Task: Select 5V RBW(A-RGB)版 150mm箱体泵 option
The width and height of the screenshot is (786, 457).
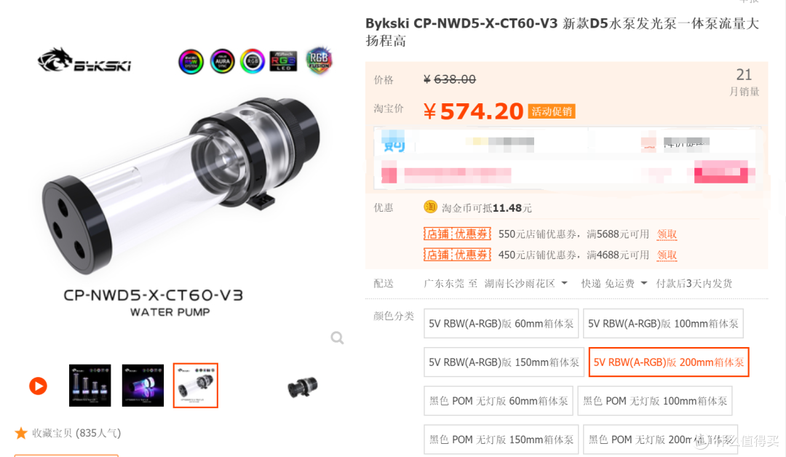Action: [504, 362]
